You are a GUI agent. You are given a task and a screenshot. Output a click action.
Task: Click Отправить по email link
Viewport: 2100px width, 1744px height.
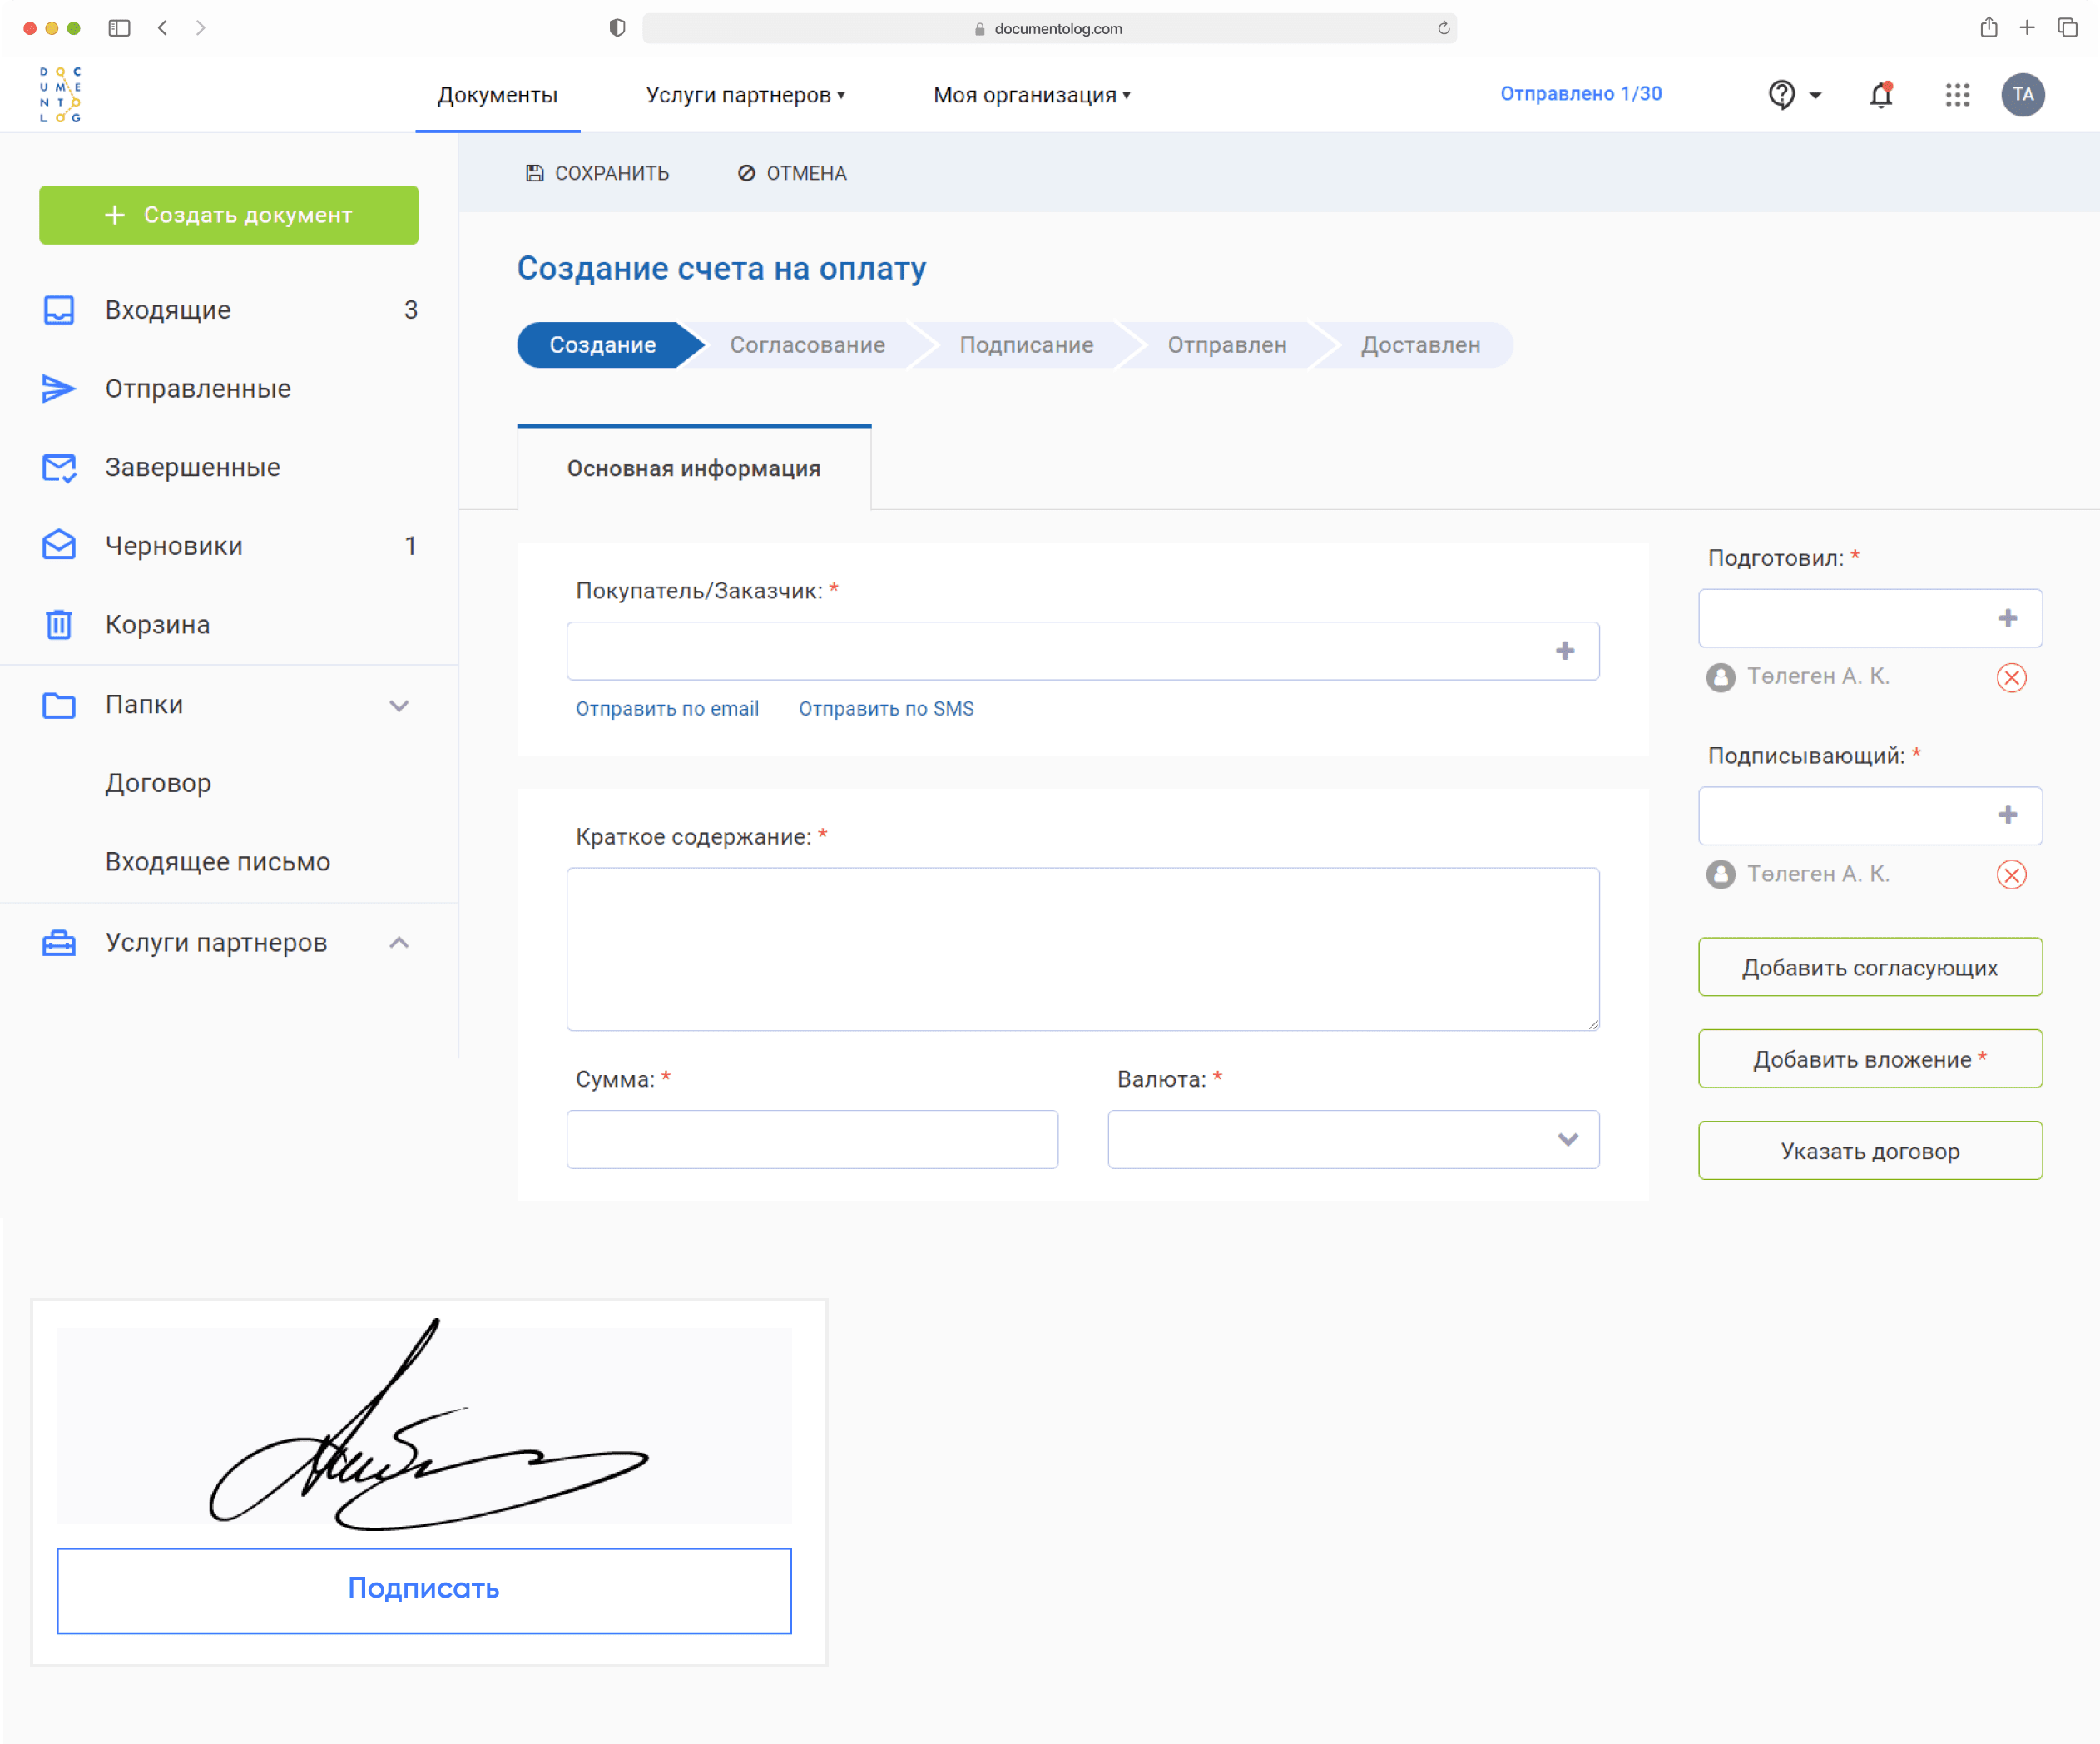[x=667, y=709]
